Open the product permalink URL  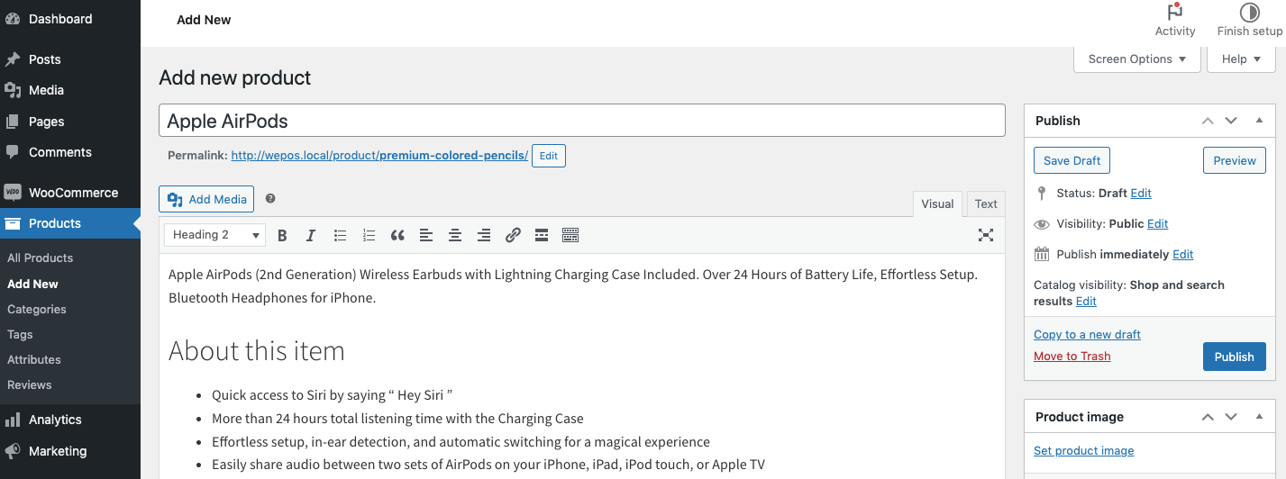tap(379, 156)
